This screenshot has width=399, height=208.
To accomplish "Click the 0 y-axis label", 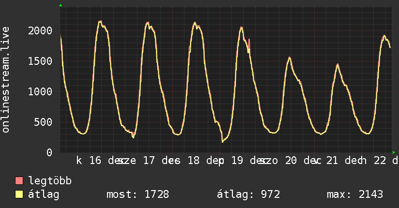I will (49, 152).
